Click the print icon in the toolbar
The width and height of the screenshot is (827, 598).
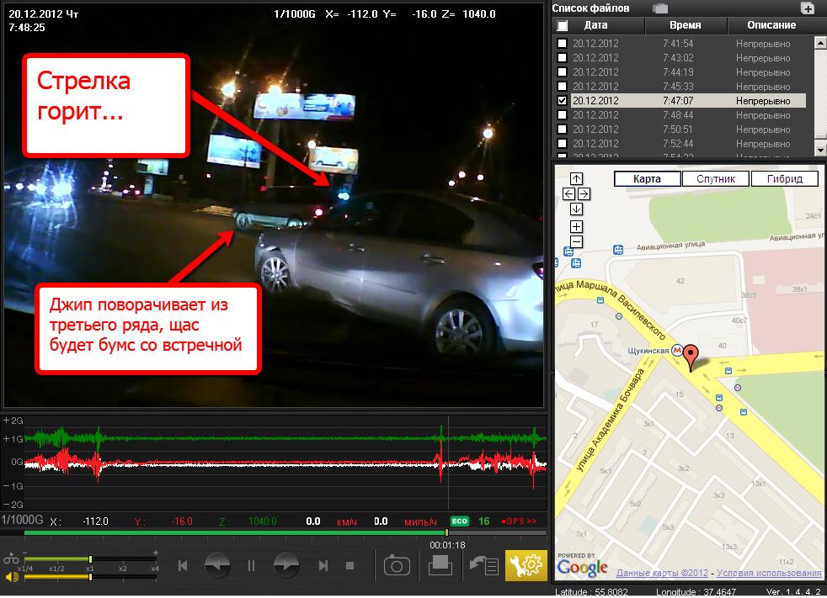click(x=440, y=565)
